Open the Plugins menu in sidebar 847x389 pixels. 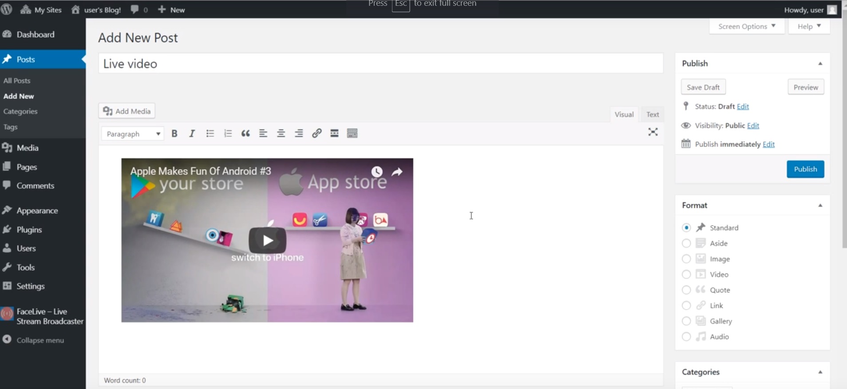click(x=29, y=230)
